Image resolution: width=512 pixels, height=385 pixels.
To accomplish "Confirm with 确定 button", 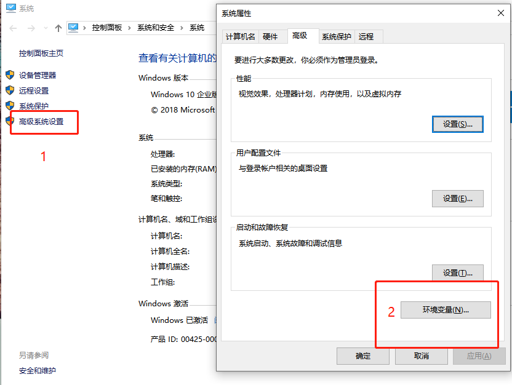I will click(x=363, y=356).
